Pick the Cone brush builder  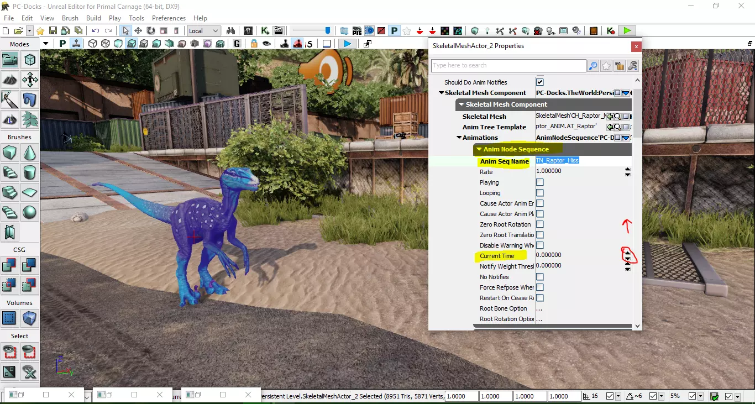point(30,153)
